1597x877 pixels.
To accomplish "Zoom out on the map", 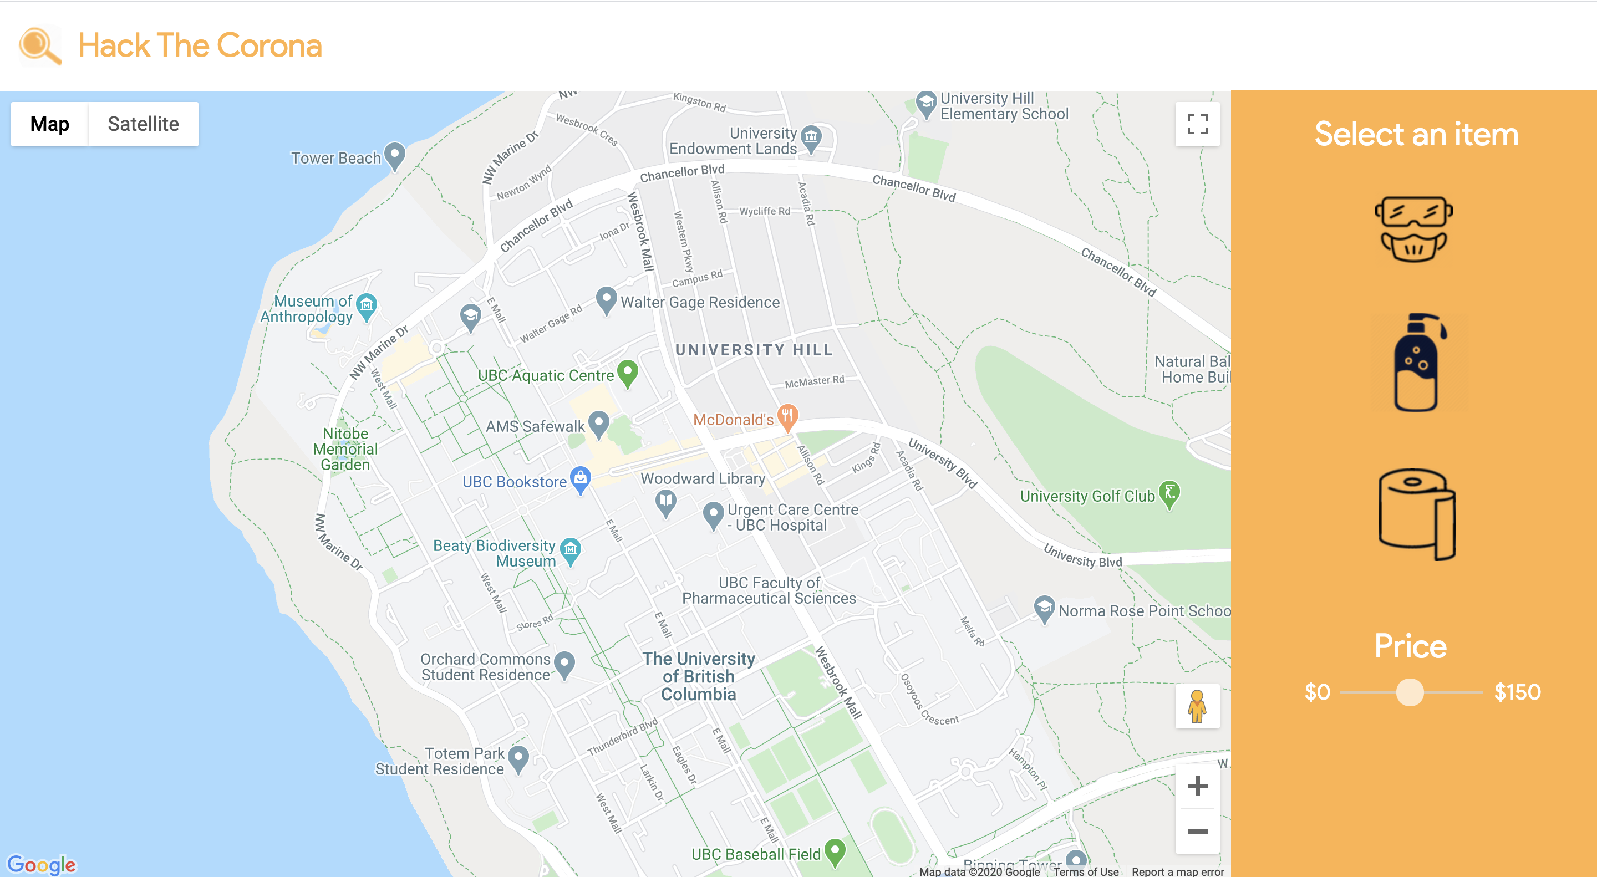I will pos(1197,831).
